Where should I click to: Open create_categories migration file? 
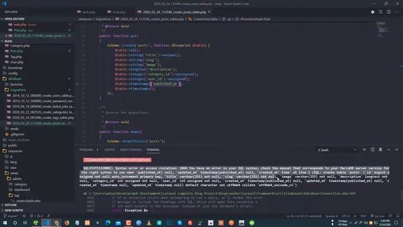coord(43,112)
